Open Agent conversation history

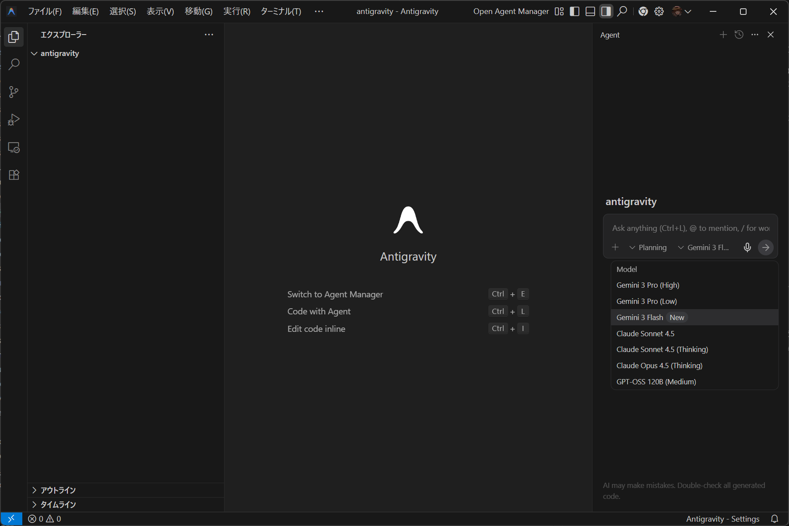739,35
